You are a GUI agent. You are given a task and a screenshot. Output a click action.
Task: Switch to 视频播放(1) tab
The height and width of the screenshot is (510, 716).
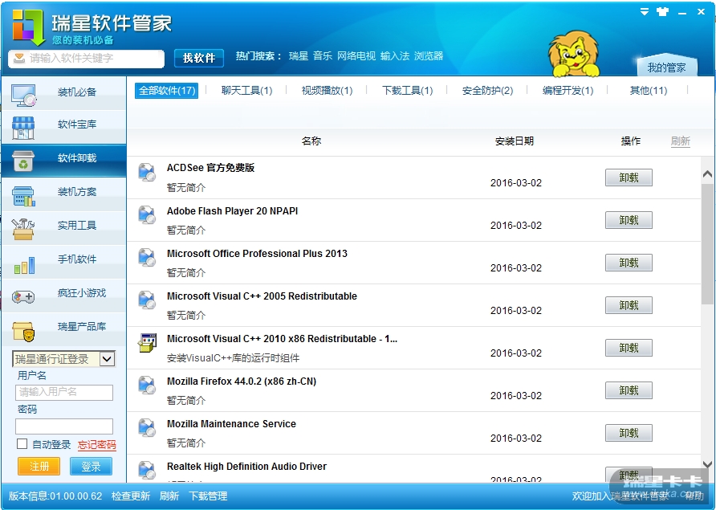click(x=327, y=91)
